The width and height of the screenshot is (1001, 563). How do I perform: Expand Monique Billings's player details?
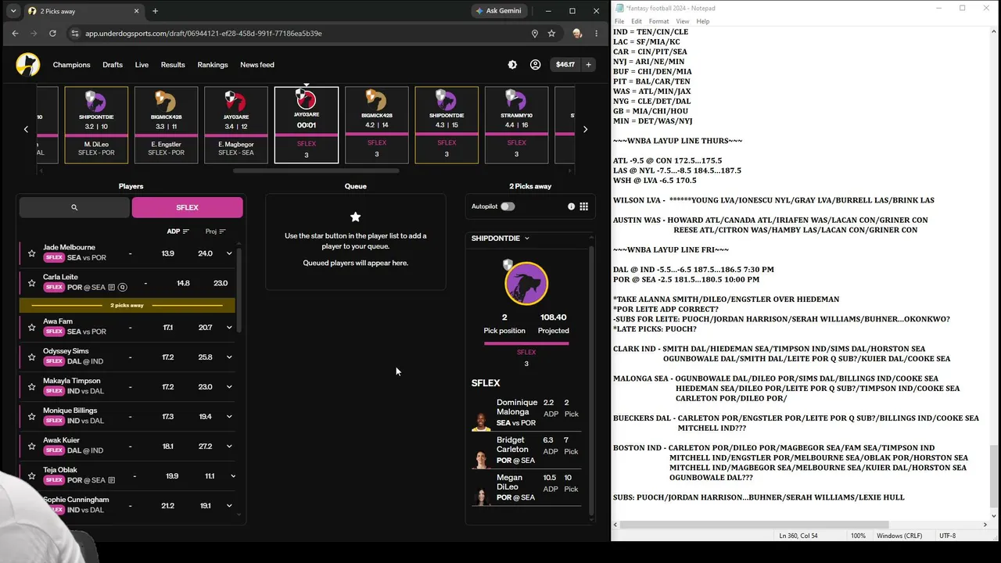pyautogui.click(x=229, y=417)
